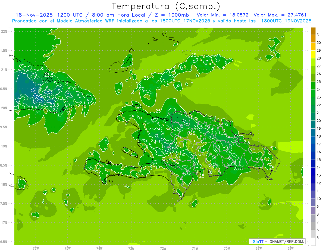Click the validity time "1800UTC_19NOV2025"

tap(286, 21)
